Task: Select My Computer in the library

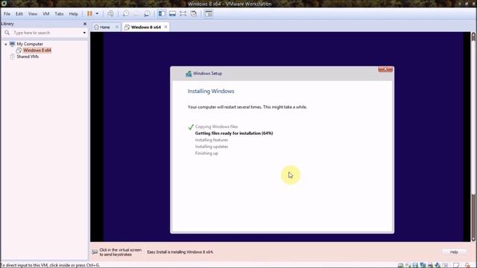Action: click(30, 44)
